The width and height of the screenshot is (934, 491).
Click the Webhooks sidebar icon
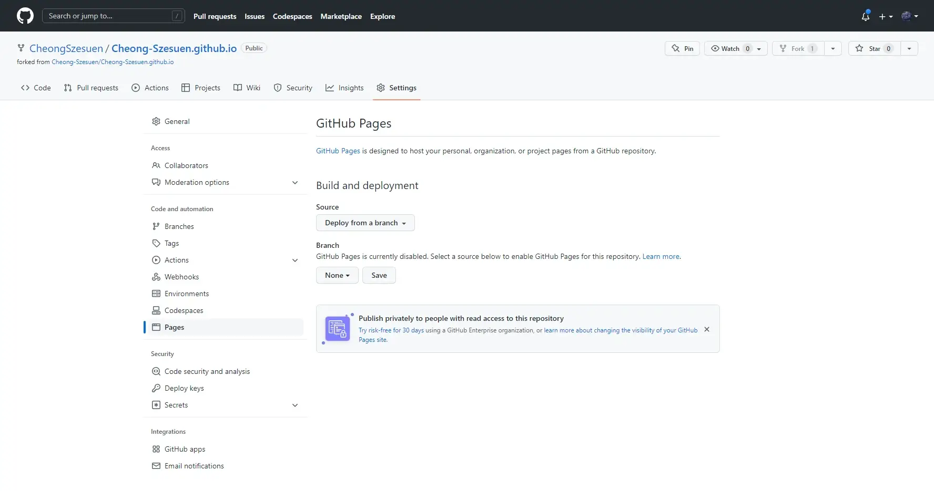[156, 277]
